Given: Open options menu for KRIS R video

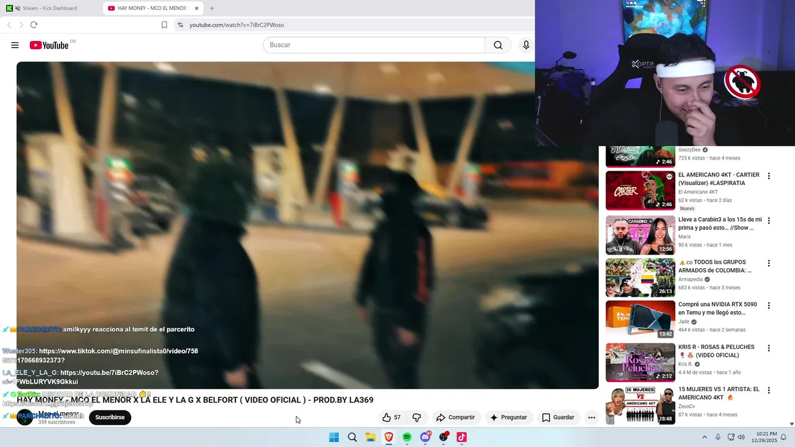Looking at the screenshot, I should point(769,348).
